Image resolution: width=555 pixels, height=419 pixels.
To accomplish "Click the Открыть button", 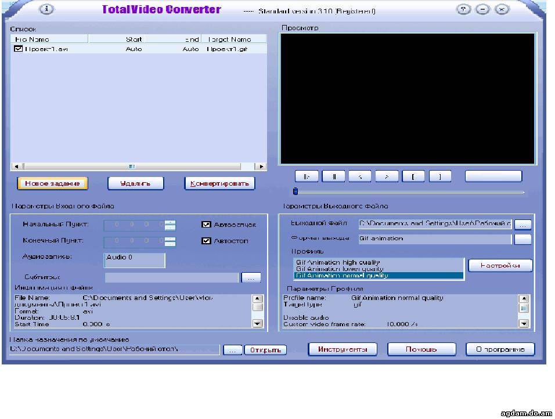I will click(265, 350).
